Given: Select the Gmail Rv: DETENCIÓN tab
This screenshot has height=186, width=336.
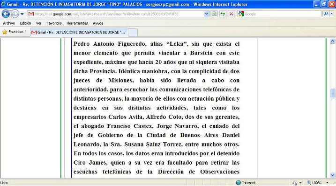Looking at the screenshot, I should point(79,32).
